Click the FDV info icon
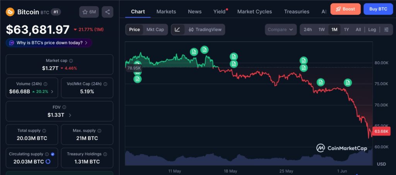The height and width of the screenshot is (175, 396). 64,107
